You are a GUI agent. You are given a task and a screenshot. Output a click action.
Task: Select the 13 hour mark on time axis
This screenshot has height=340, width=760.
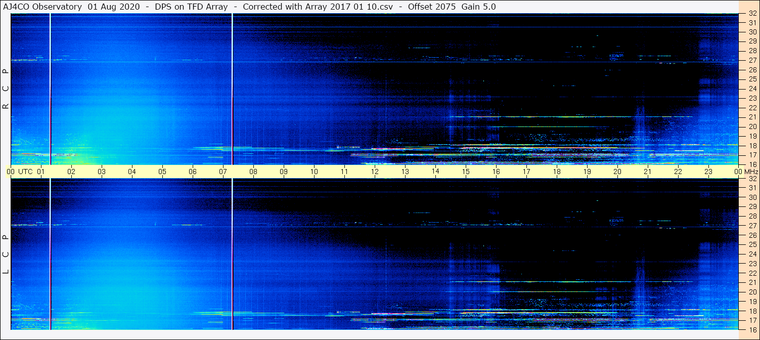point(405,172)
